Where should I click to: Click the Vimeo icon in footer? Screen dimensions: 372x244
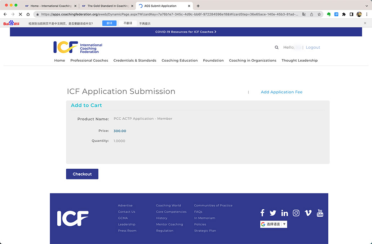(x=308, y=213)
